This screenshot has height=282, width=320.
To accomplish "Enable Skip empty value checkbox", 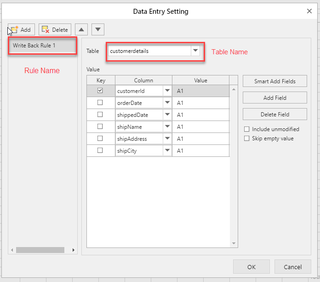I will 247,138.
